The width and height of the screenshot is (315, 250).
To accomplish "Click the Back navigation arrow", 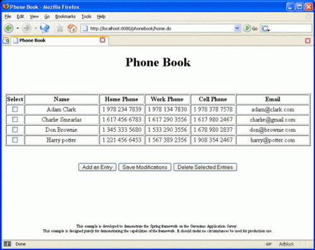I will click(x=9, y=28).
